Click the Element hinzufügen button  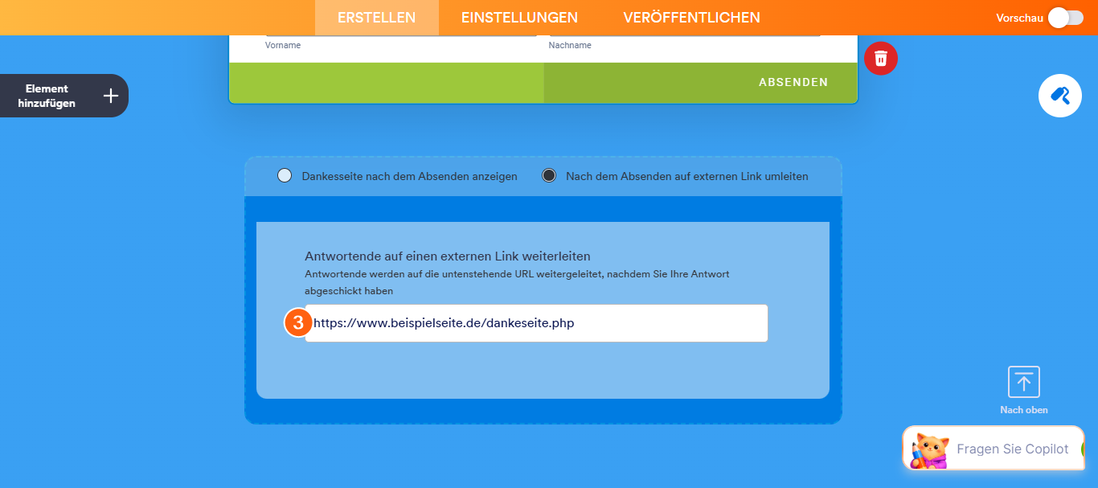click(x=64, y=96)
